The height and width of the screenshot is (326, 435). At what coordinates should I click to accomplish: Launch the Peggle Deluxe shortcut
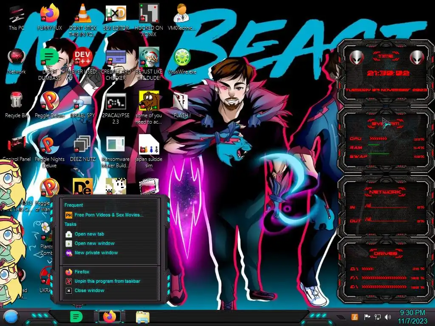pos(49,105)
